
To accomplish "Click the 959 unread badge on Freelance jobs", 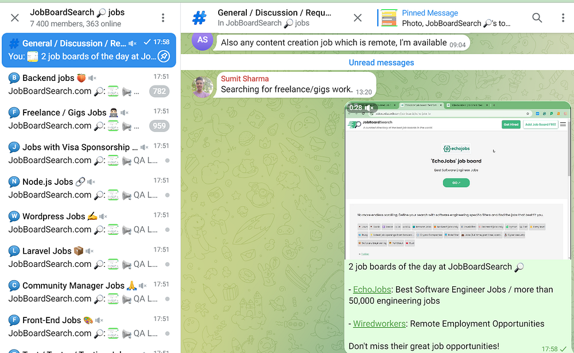I will coord(159,126).
